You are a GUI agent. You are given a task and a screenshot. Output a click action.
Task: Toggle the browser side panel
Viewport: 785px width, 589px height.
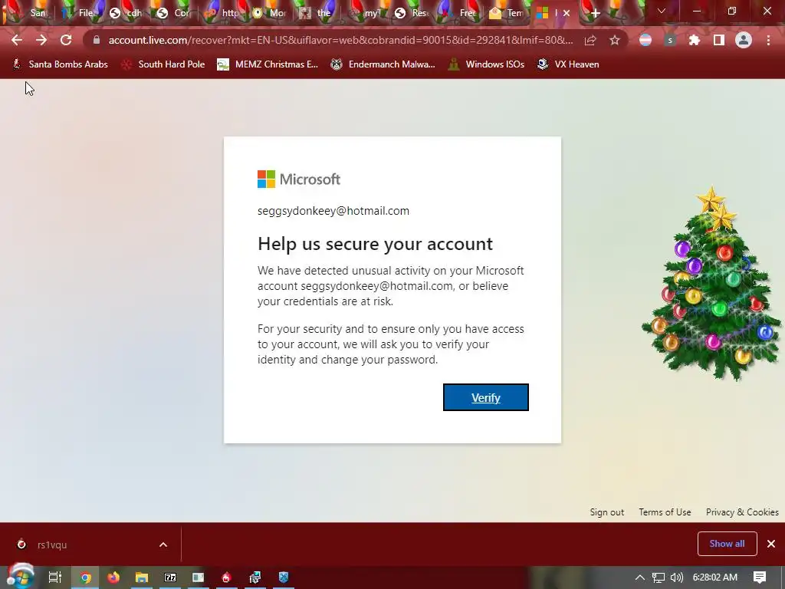click(x=719, y=40)
